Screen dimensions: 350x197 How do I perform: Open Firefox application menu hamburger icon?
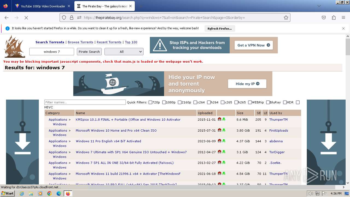[343, 18]
